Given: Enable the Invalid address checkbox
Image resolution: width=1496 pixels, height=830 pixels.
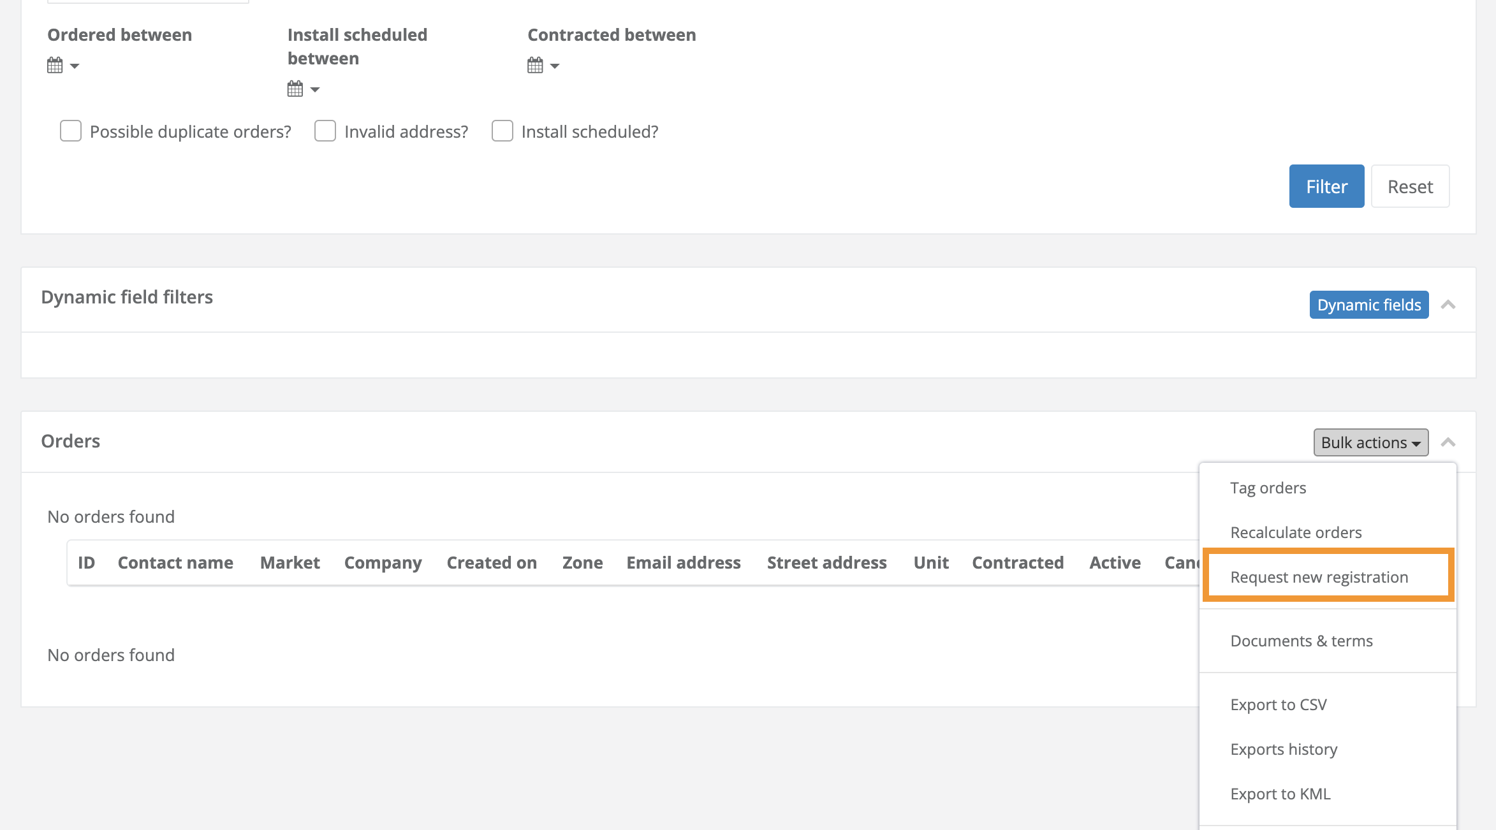Looking at the screenshot, I should 325,131.
